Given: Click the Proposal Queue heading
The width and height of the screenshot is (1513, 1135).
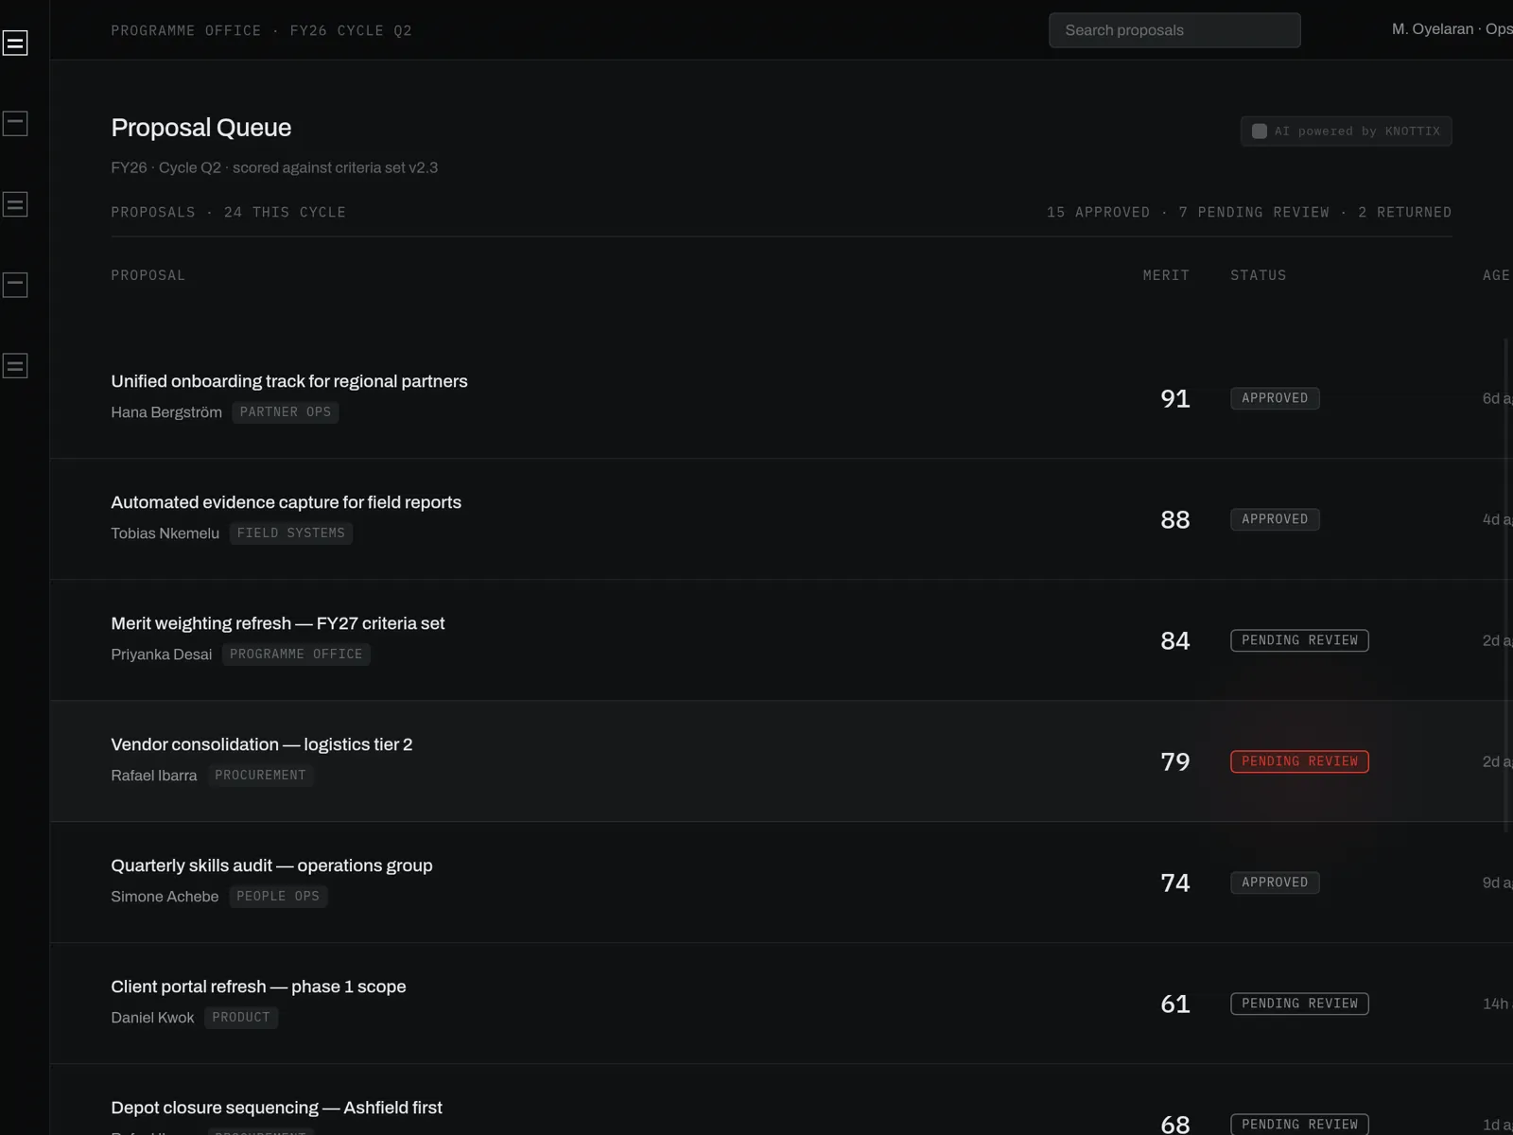Looking at the screenshot, I should click(x=201, y=128).
